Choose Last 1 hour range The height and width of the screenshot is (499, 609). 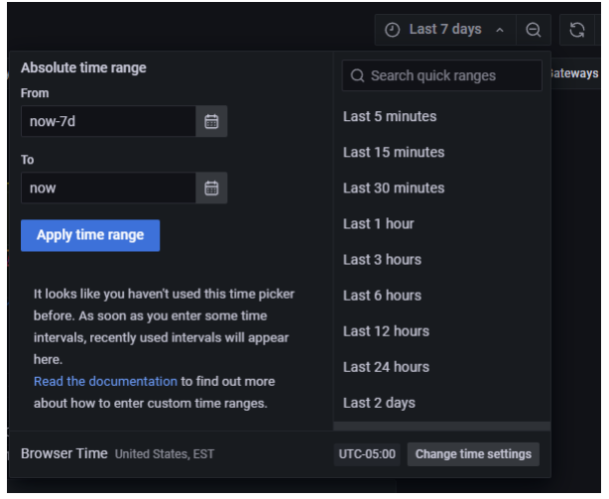pos(379,223)
